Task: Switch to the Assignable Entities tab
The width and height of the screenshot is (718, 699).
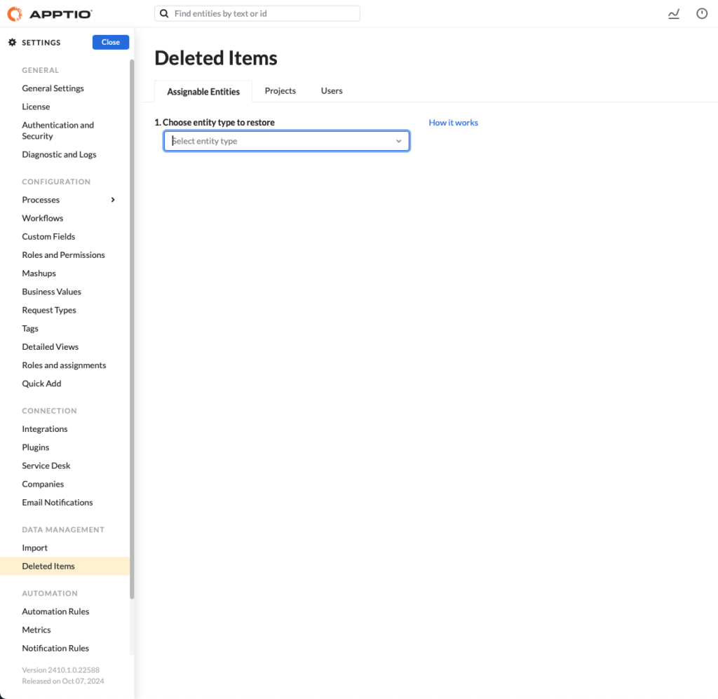Action: point(203,92)
